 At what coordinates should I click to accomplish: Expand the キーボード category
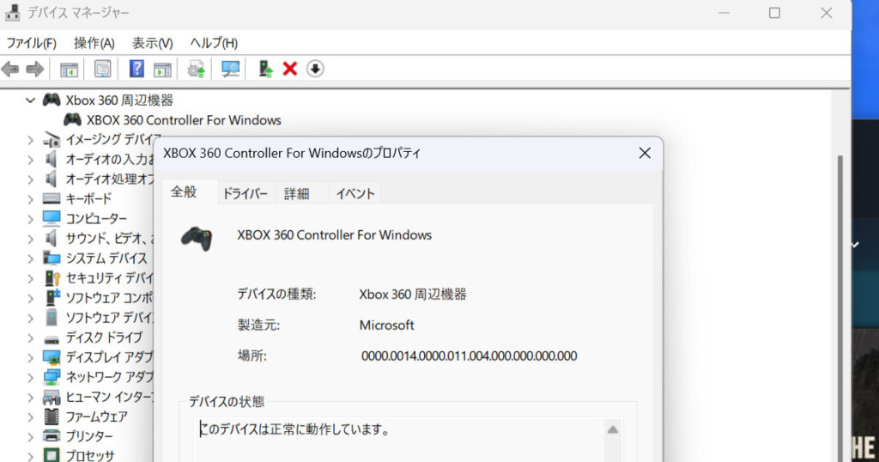[31, 198]
